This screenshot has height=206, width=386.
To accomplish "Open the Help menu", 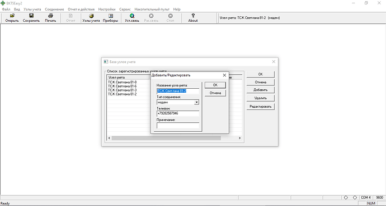I will coord(177,9).
